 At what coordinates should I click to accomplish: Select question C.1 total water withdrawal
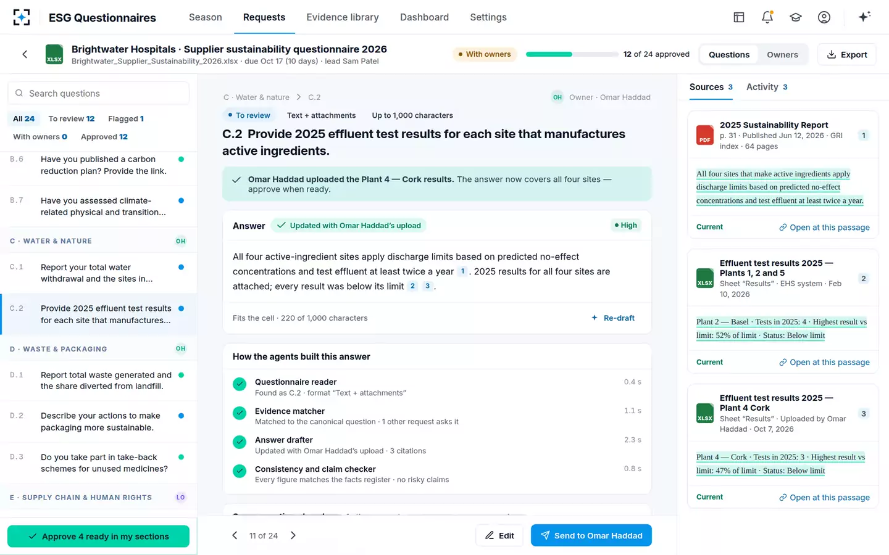(x=98, y=273)
